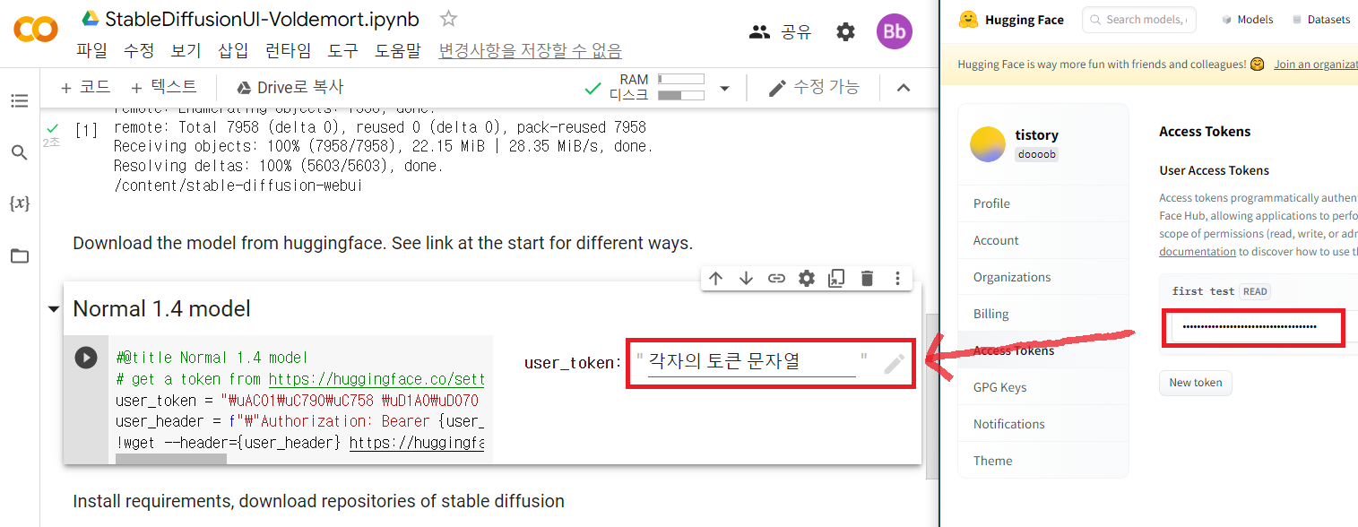Click the code cell horizontal scrollbar

pyautogui.click(x=171, y=459)
